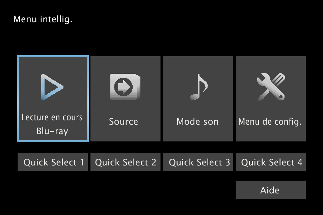Open the Aide help button
Screen dimensions: 323x215
click(x=271, y=190)
